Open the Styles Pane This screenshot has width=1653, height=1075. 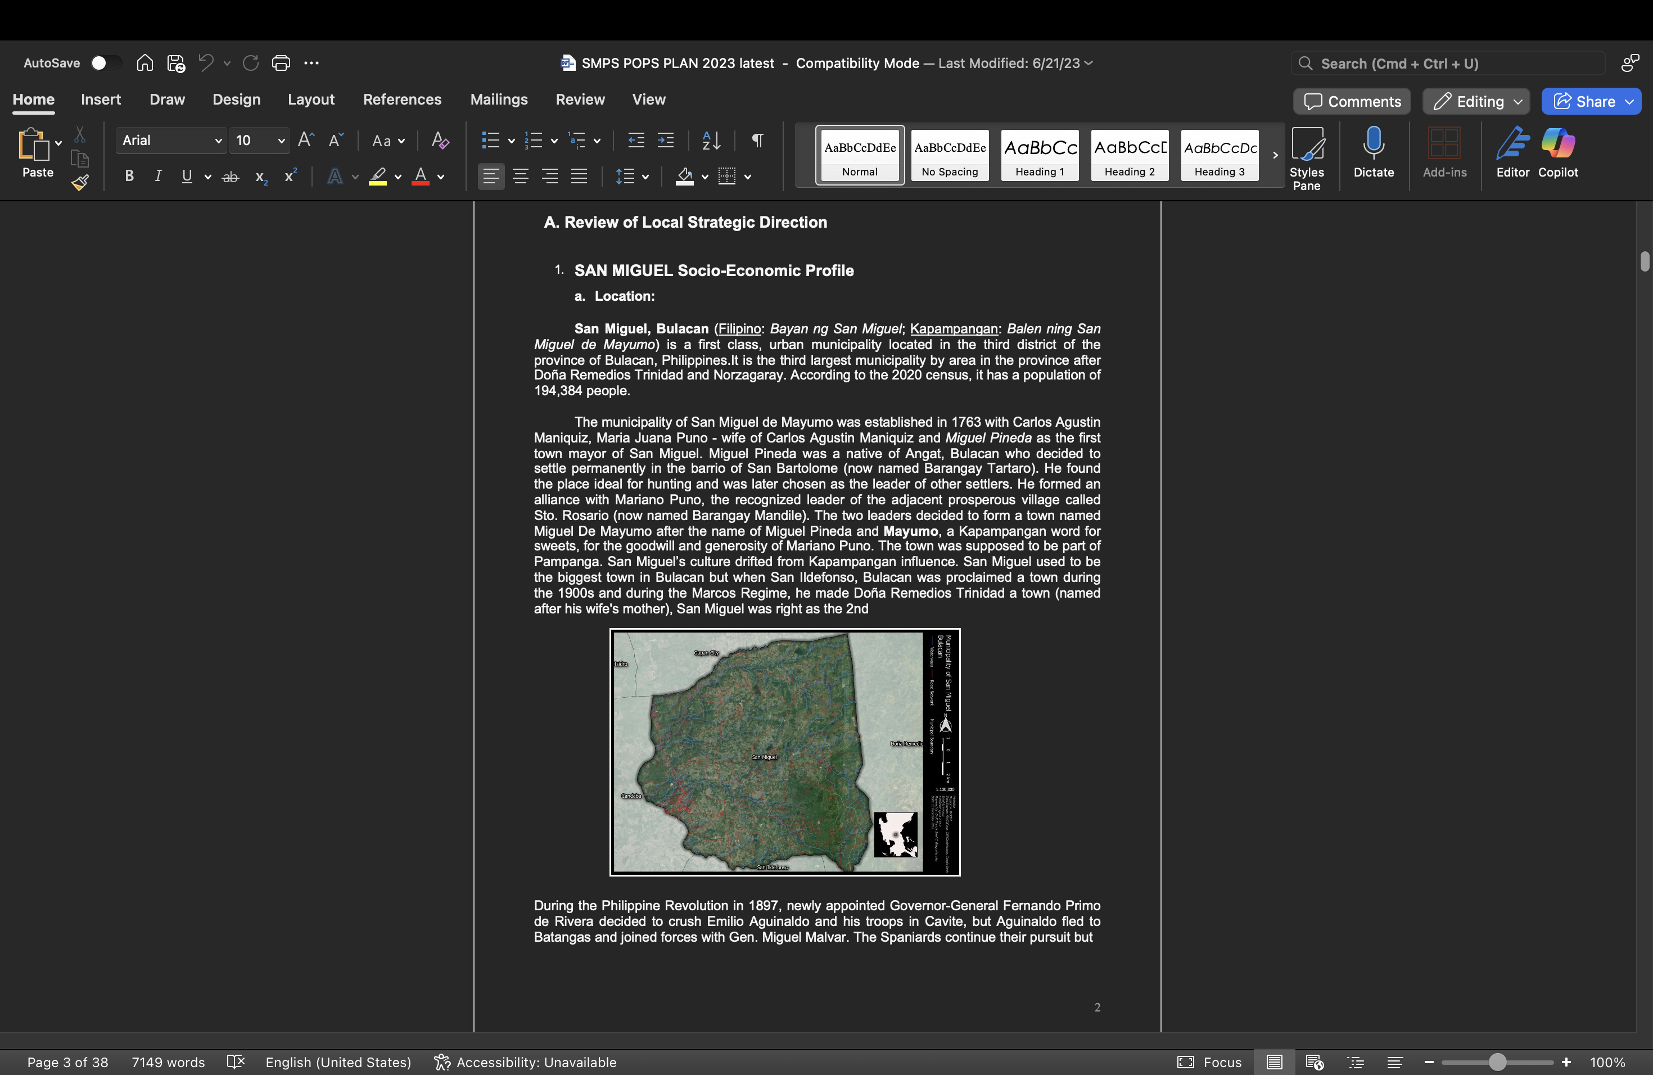[1307, 159]
